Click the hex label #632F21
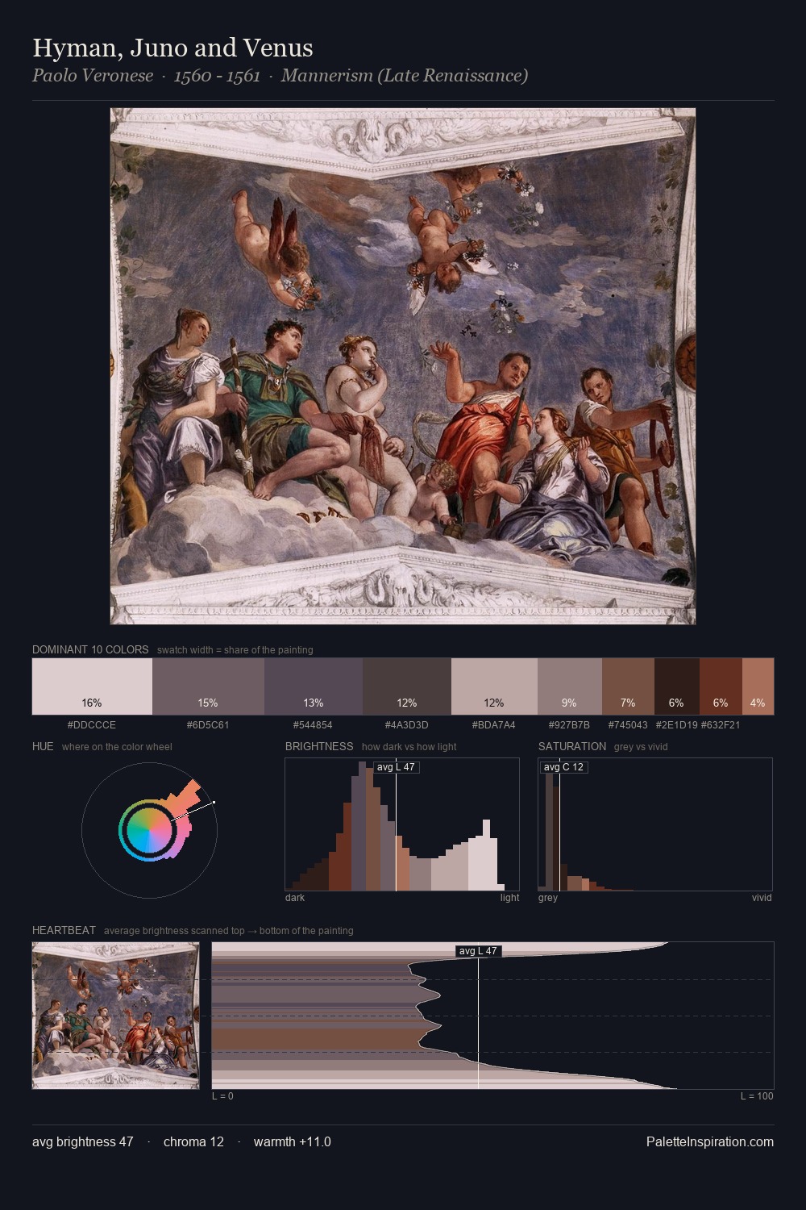This screenshot has height=1210, width=806. coord(721,725)
